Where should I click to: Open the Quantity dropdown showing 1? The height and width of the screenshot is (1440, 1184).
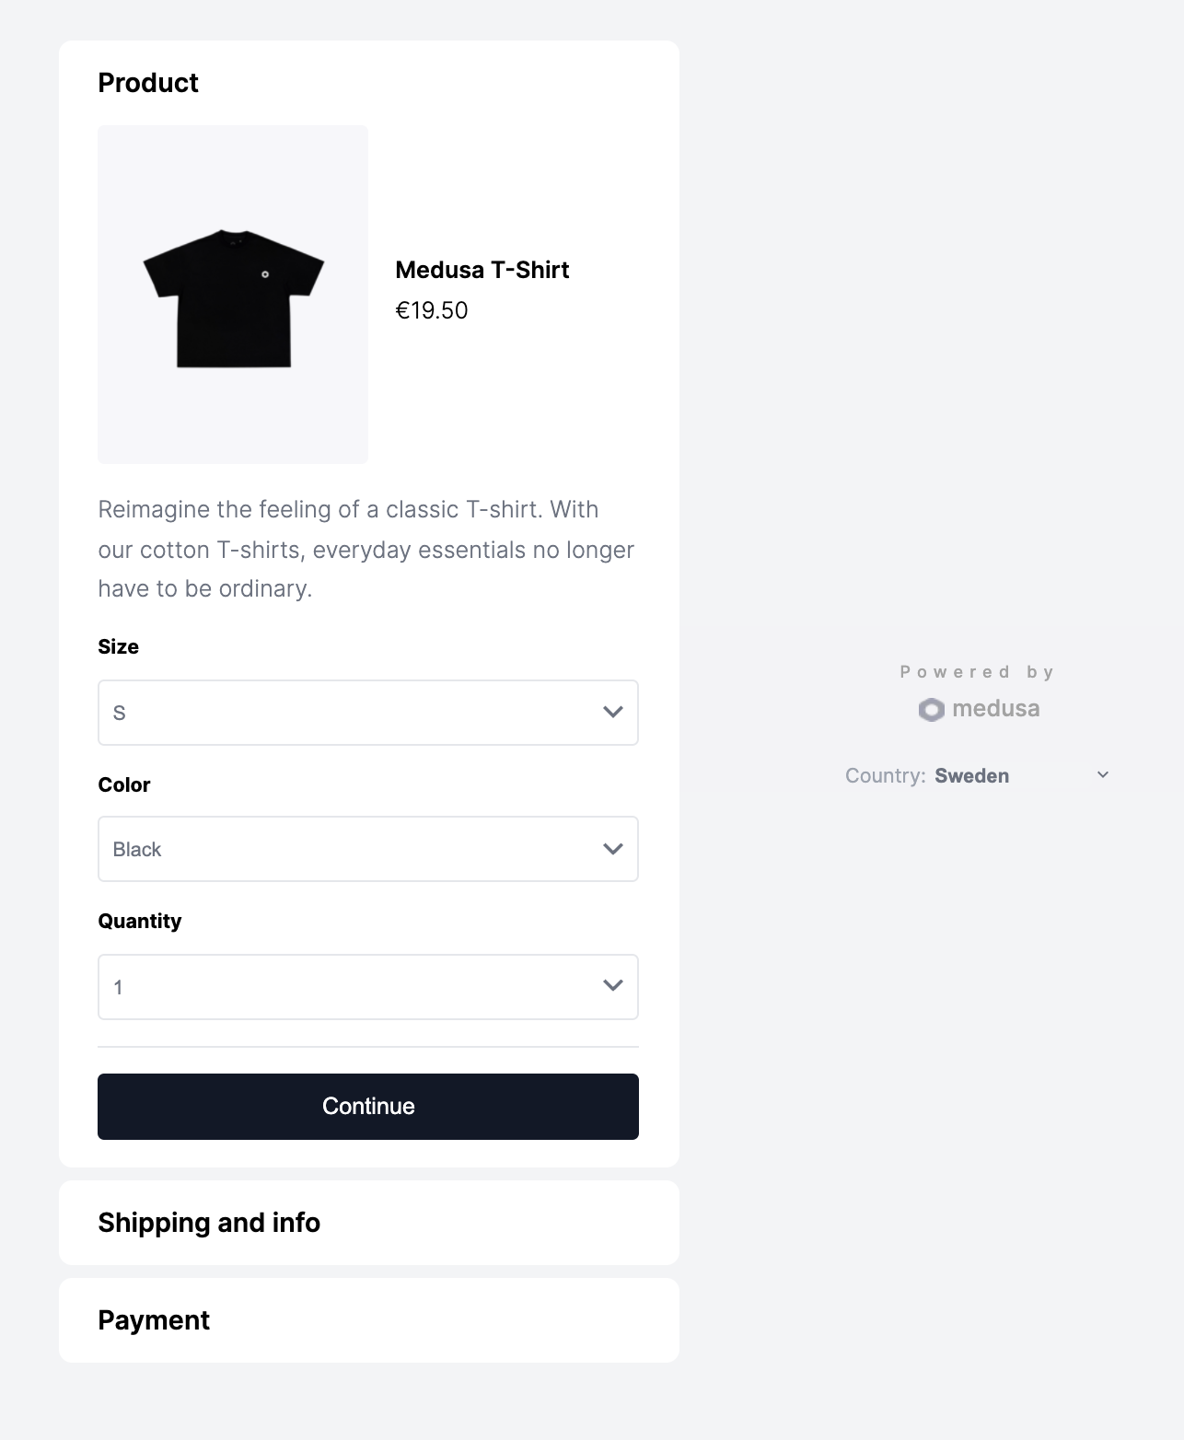[367, 987]
